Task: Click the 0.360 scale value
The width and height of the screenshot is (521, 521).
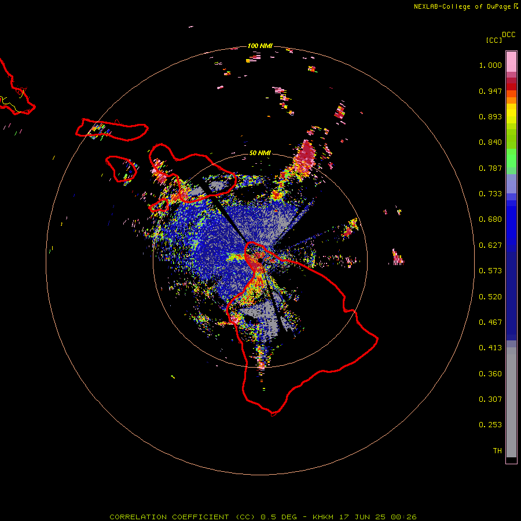Action: point(490,374)
